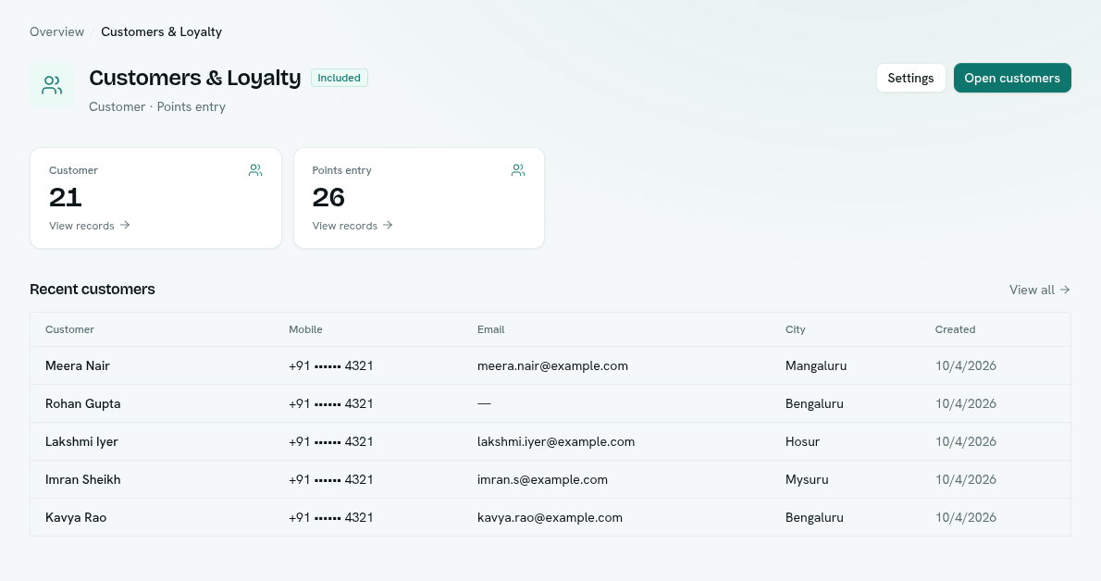Go to Overview breadcrumb

56,31
